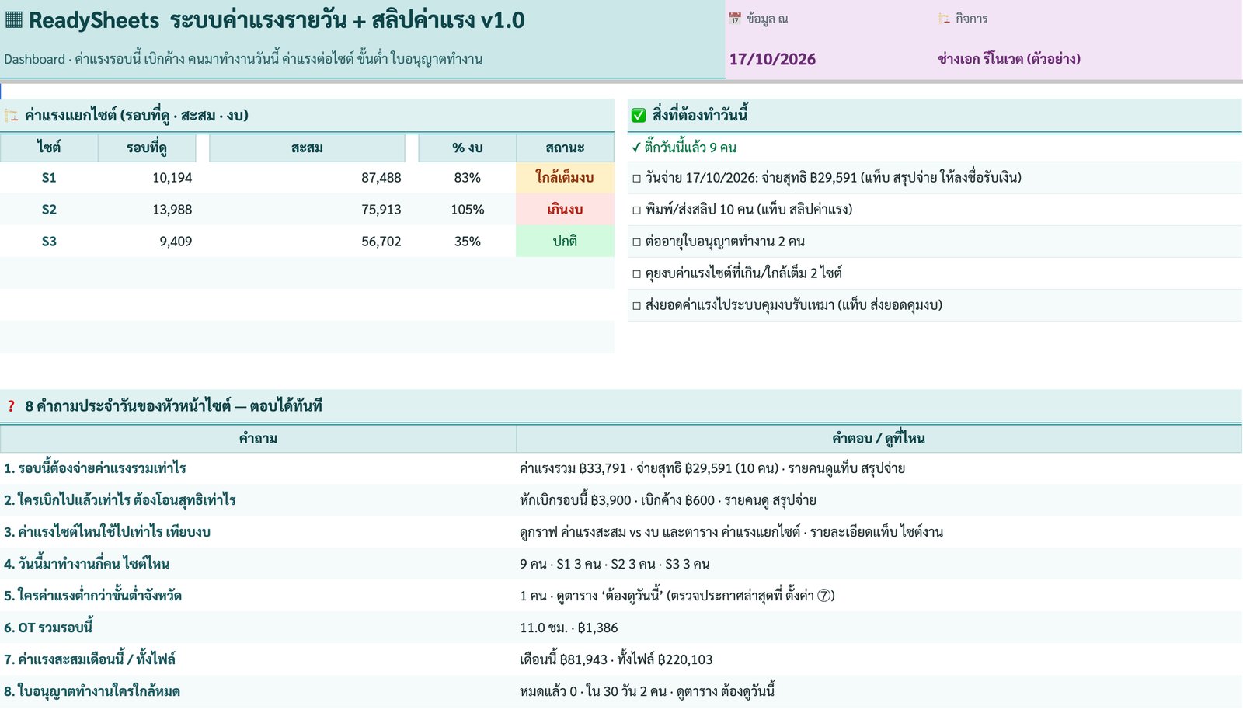The height and width of the screenshot is (713, 1243).
Task: Tick the คุยงบค่าแรงไซต์ที่เกิน checkbox
Action: click(x=636, y=274)
